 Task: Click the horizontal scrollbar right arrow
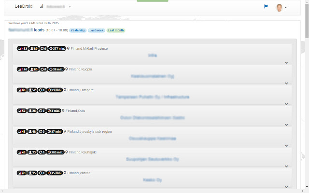[x=303, y=191]
